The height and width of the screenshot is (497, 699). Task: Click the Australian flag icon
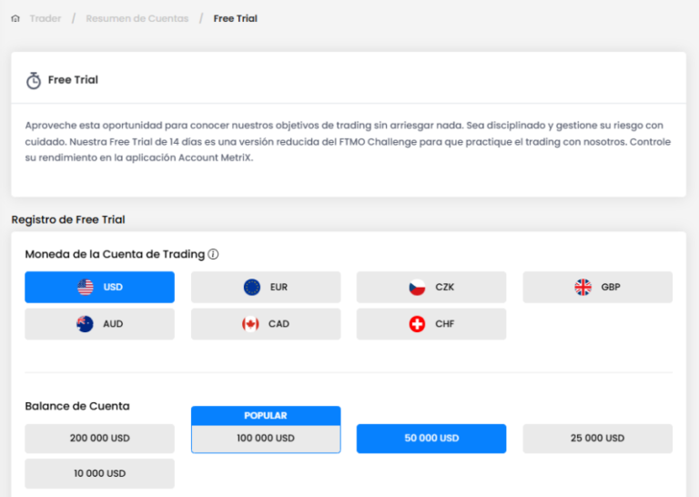pos(86,324)
